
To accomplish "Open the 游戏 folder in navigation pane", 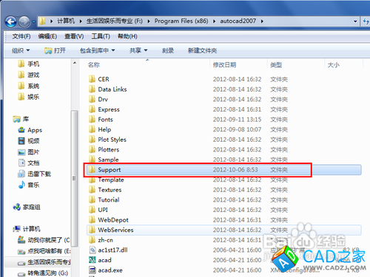I will coord(29,75).
